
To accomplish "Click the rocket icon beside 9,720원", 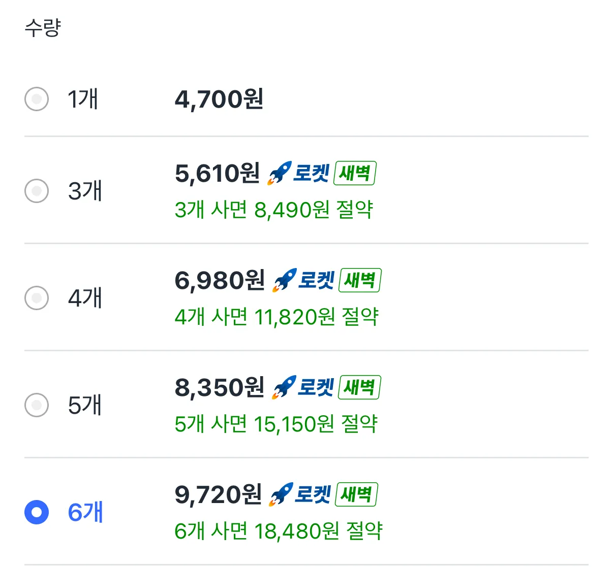I will (x=281, y=495).
